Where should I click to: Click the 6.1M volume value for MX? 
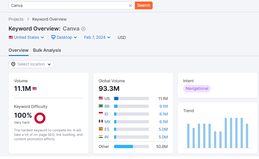[164, 122]
